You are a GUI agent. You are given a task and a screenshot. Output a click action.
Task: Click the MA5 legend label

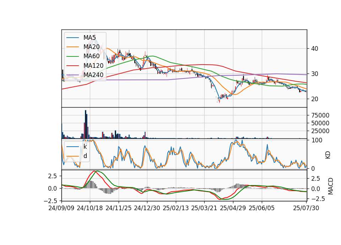point(90,37)
